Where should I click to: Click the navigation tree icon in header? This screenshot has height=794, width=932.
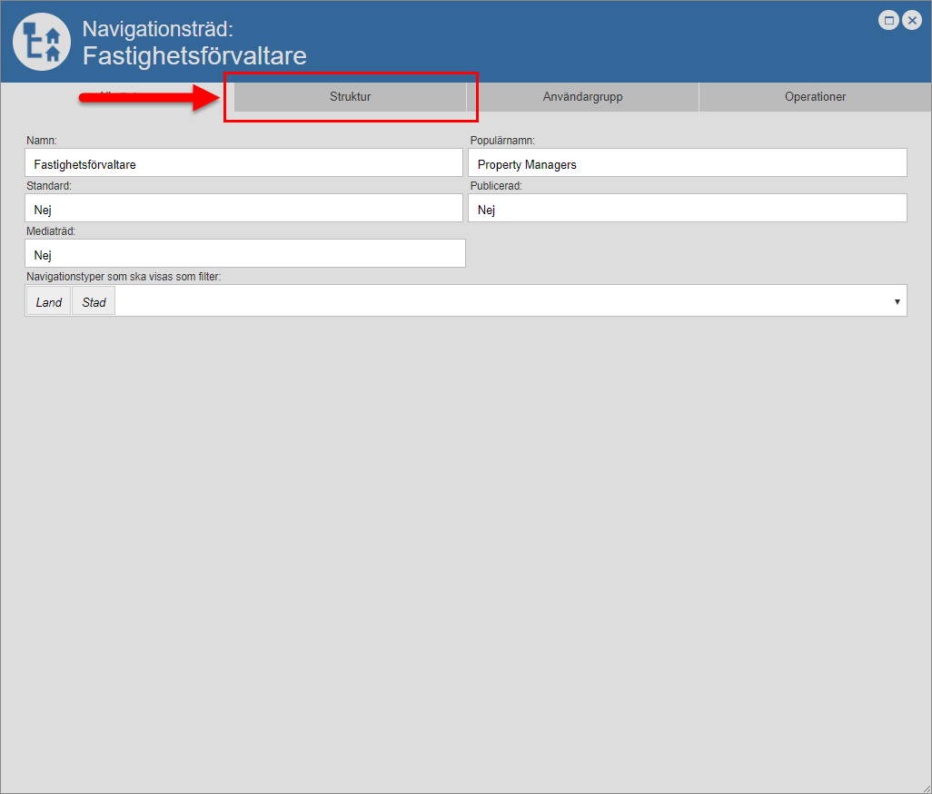(42, 42)
